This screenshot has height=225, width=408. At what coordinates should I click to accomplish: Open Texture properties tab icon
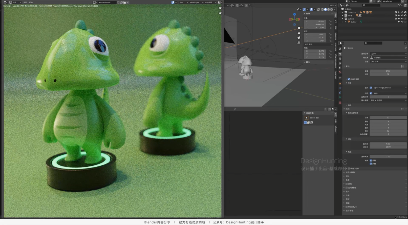340,103
